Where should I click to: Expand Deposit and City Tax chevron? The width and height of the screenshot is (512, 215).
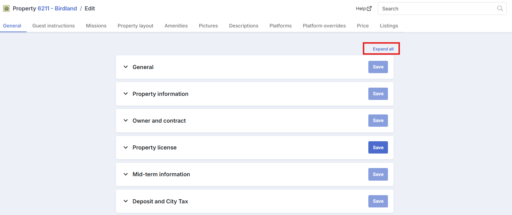[x=126, y=201]
